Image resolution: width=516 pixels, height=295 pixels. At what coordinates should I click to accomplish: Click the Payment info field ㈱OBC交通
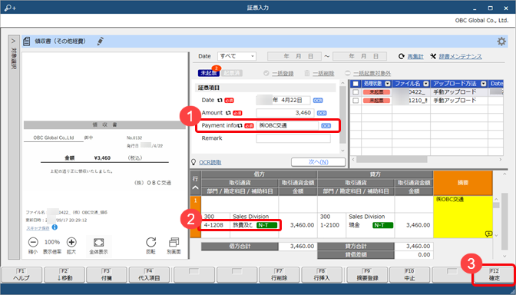[x=287, y=125]
